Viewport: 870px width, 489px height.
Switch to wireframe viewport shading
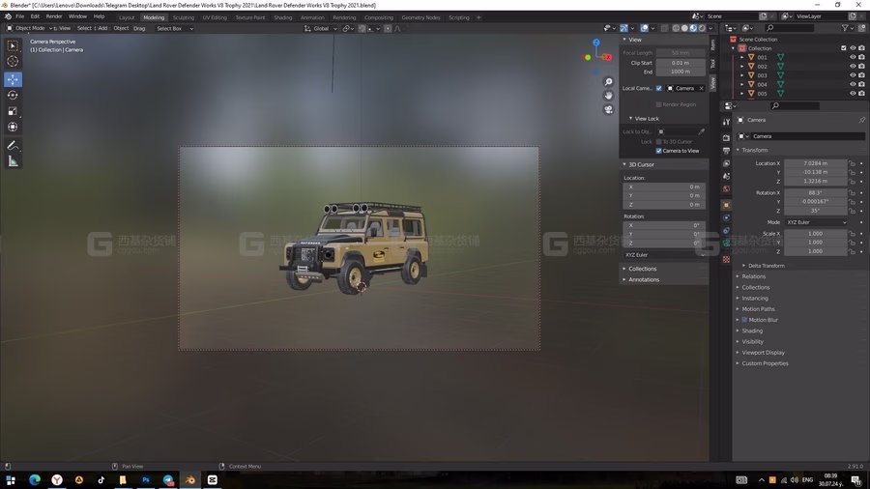(x=676, y=28)
